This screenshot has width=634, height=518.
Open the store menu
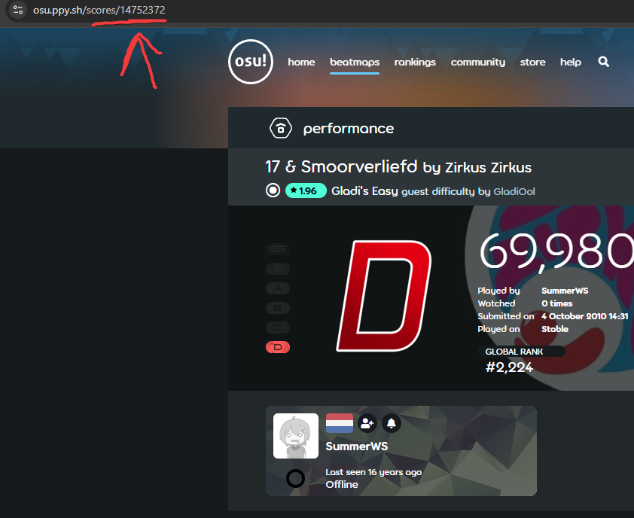[x=532, y=62]
